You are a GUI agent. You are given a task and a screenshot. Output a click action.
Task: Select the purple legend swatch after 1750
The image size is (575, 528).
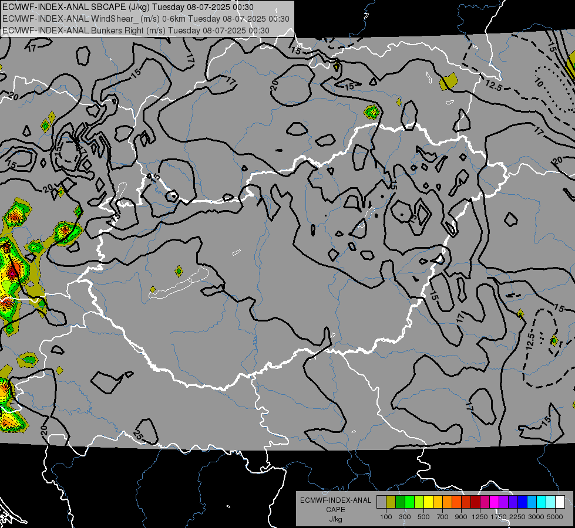(503, 502)
